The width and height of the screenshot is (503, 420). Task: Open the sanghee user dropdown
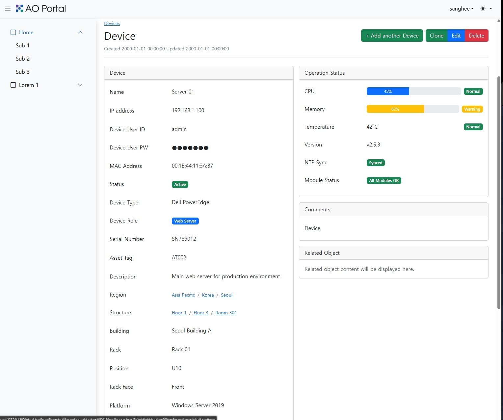click(x=462, y=9)
